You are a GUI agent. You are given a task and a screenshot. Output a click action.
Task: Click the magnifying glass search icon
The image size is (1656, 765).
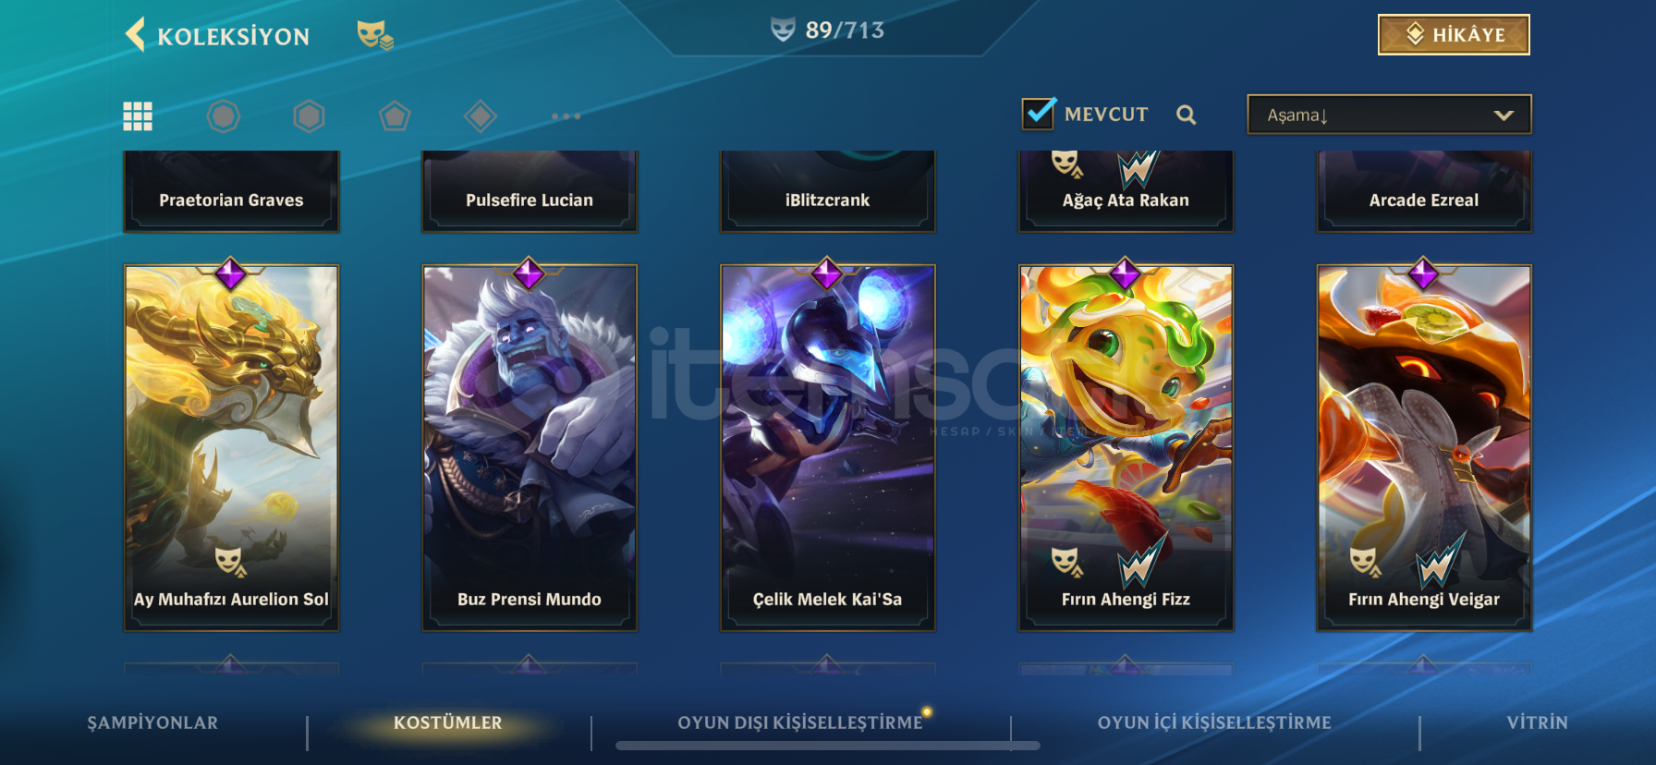tap(1187, 115)
